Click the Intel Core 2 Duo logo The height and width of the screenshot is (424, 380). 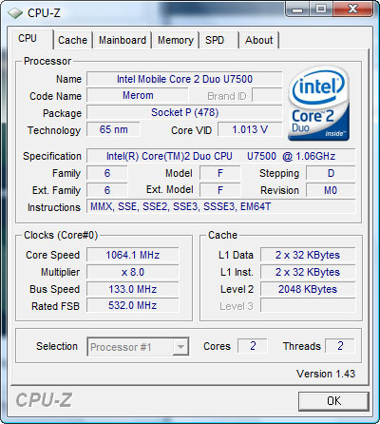tap(319, 104)
